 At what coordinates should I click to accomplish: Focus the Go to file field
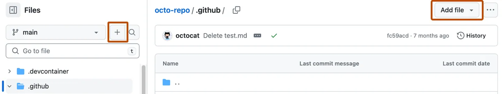[73, 51]
